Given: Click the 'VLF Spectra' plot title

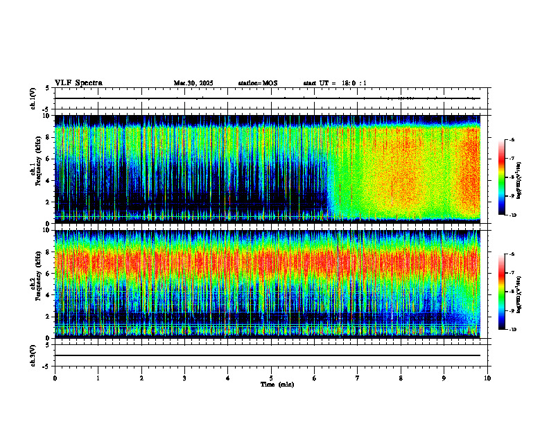Looking at the screenshot, I should [78, 83].
